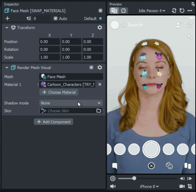Open Render Mesh Visual settings gear
Screen dimensions: 196x192
(x=100, y=68)
